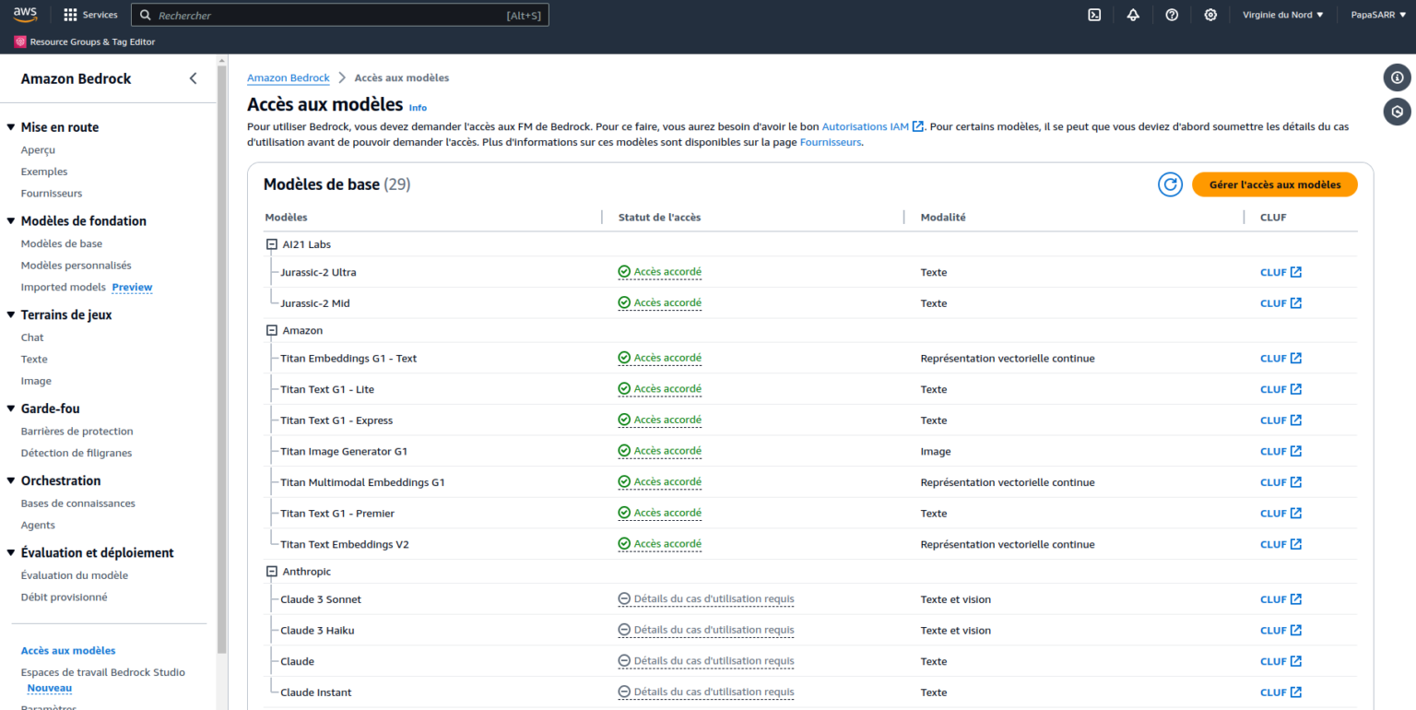Viewport: 1416px width, 710px height.
Task: Click the refresh models list icon
Action: click(x=1170, y=184)
